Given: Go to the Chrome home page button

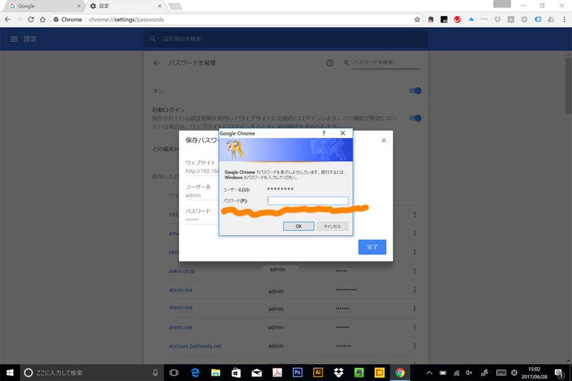Looking at the screenshot, I should click(x=42, y=20).
